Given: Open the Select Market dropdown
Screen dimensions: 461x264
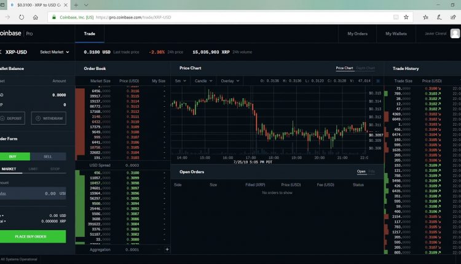Looking at the screenshot, I should (x=54, y=52).
